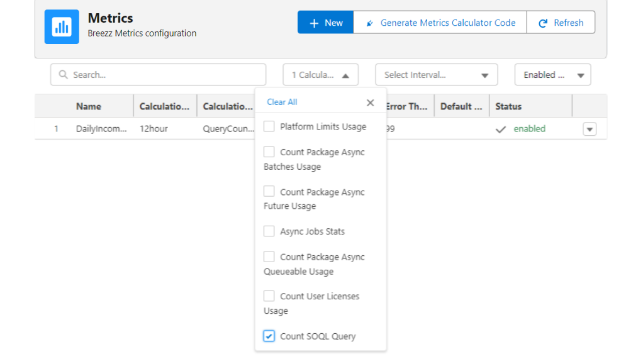Uncheck the Count SOQL Query option
This screenshot has height=359, width=643.
coord(269,336)
